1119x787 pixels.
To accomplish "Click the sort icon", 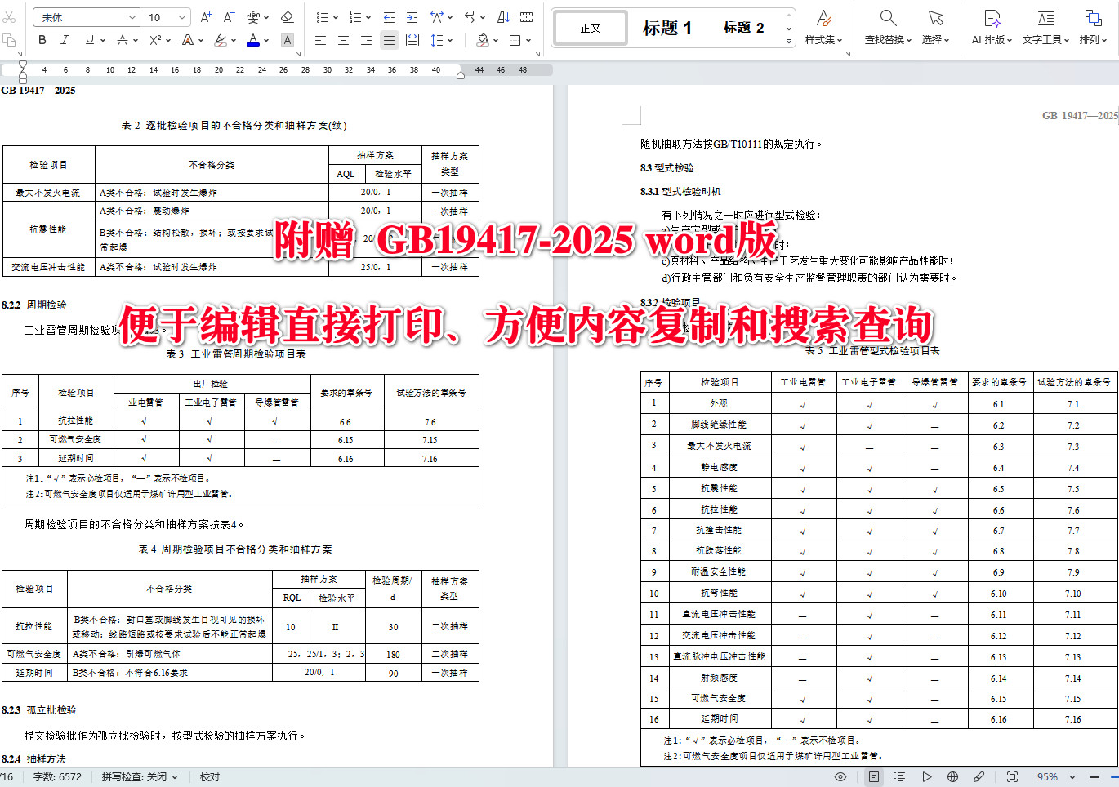I will click(x=504, y=17).
